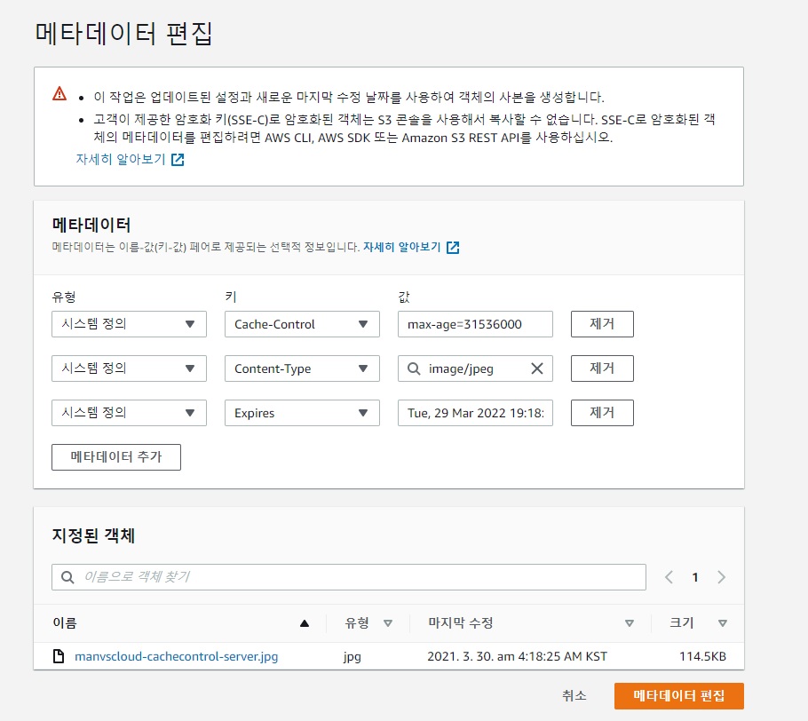
Task: Click the 메타데이터 추가 button
Action: pyautogui.click(x=116, y=457)
